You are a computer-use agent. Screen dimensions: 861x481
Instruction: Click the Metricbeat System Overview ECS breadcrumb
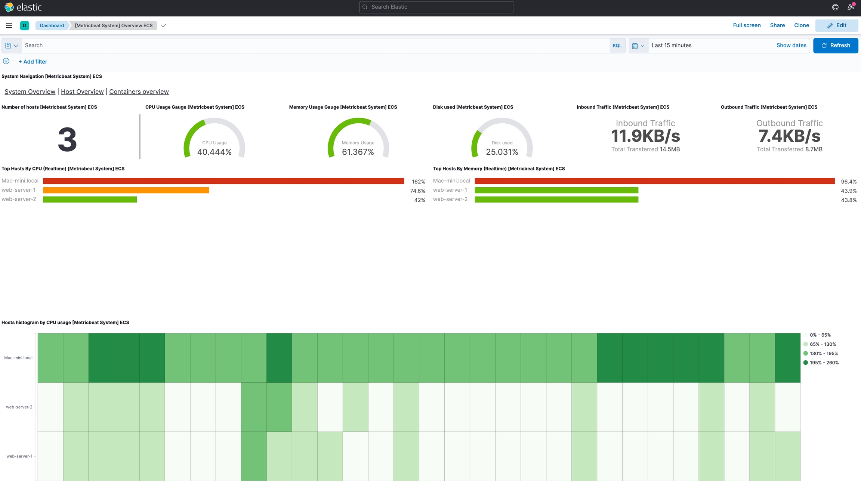(x=114, y=25)
